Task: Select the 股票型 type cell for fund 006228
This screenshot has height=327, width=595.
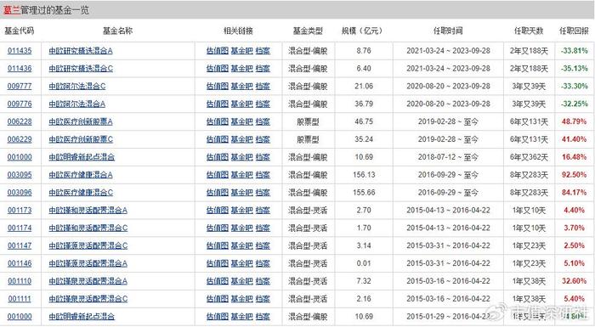Action: click(x=308, y=121)
